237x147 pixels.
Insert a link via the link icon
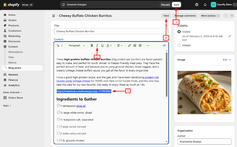129,45
